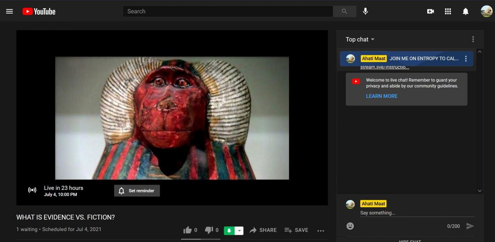Click the Say something chat input
Screen dimensions: 495x242
coord(417,213)
